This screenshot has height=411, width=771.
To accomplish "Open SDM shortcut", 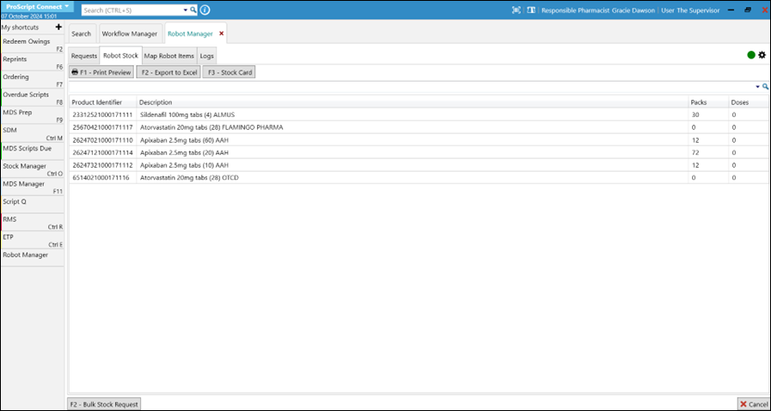I will click(33, 133).
